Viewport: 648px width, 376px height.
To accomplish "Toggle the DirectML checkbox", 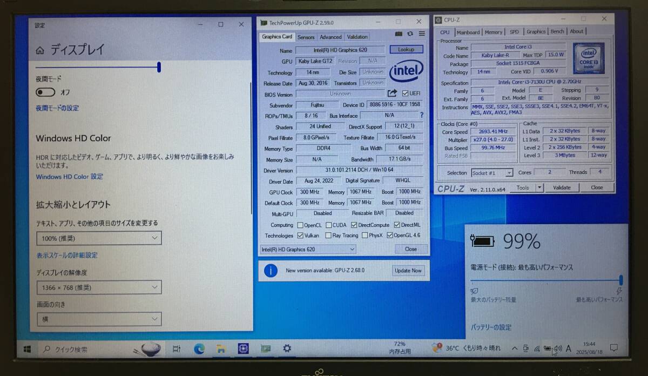I will 397,225.
